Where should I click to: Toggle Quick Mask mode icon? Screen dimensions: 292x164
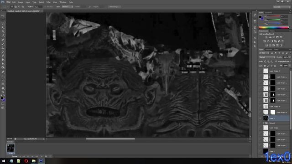tap(3, 104)
